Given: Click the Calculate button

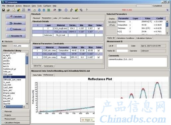Looking at the screenshot, I should [16, 17].
